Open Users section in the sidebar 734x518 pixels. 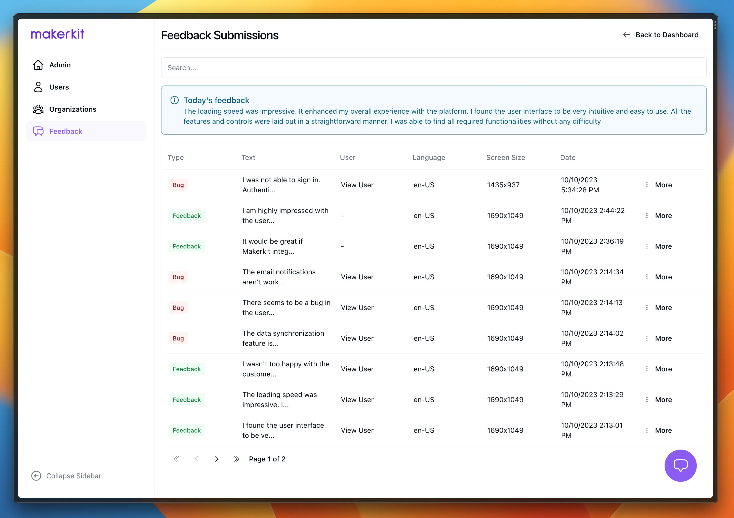click(x=59, y=87)
